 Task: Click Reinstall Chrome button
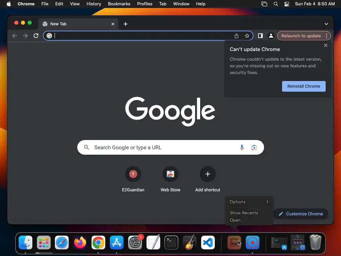(304, 86)
